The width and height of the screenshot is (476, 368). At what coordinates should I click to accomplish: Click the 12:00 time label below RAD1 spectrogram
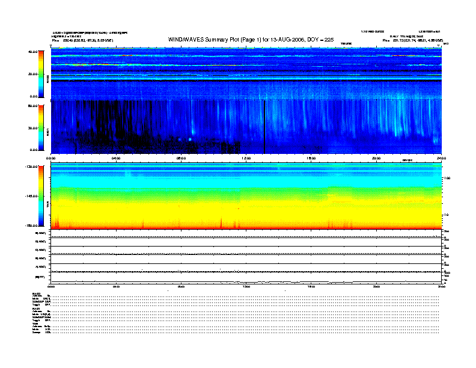pyautogui.click(x=246, y=158)
